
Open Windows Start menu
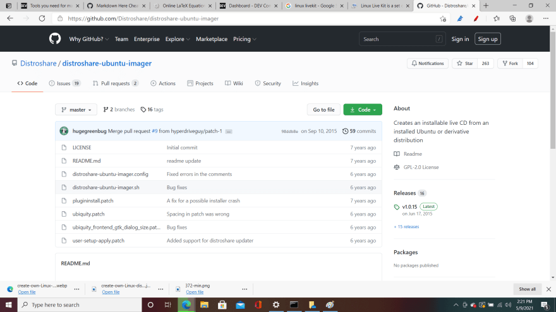tap(8, 304)
